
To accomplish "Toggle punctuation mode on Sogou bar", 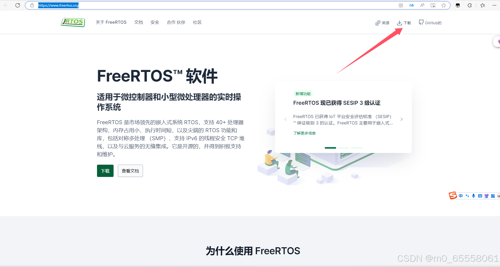I will pos(467,196).
